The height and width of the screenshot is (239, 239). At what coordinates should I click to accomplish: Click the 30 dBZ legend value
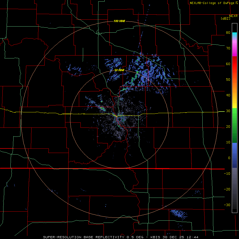(x=228, y=111)
